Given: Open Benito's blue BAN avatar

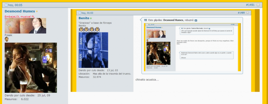Looking at the screenshot, I should click(93, 50).
